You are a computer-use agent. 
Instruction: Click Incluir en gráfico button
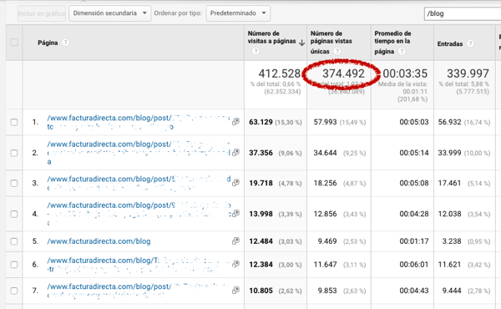click(x=42, y=13)
